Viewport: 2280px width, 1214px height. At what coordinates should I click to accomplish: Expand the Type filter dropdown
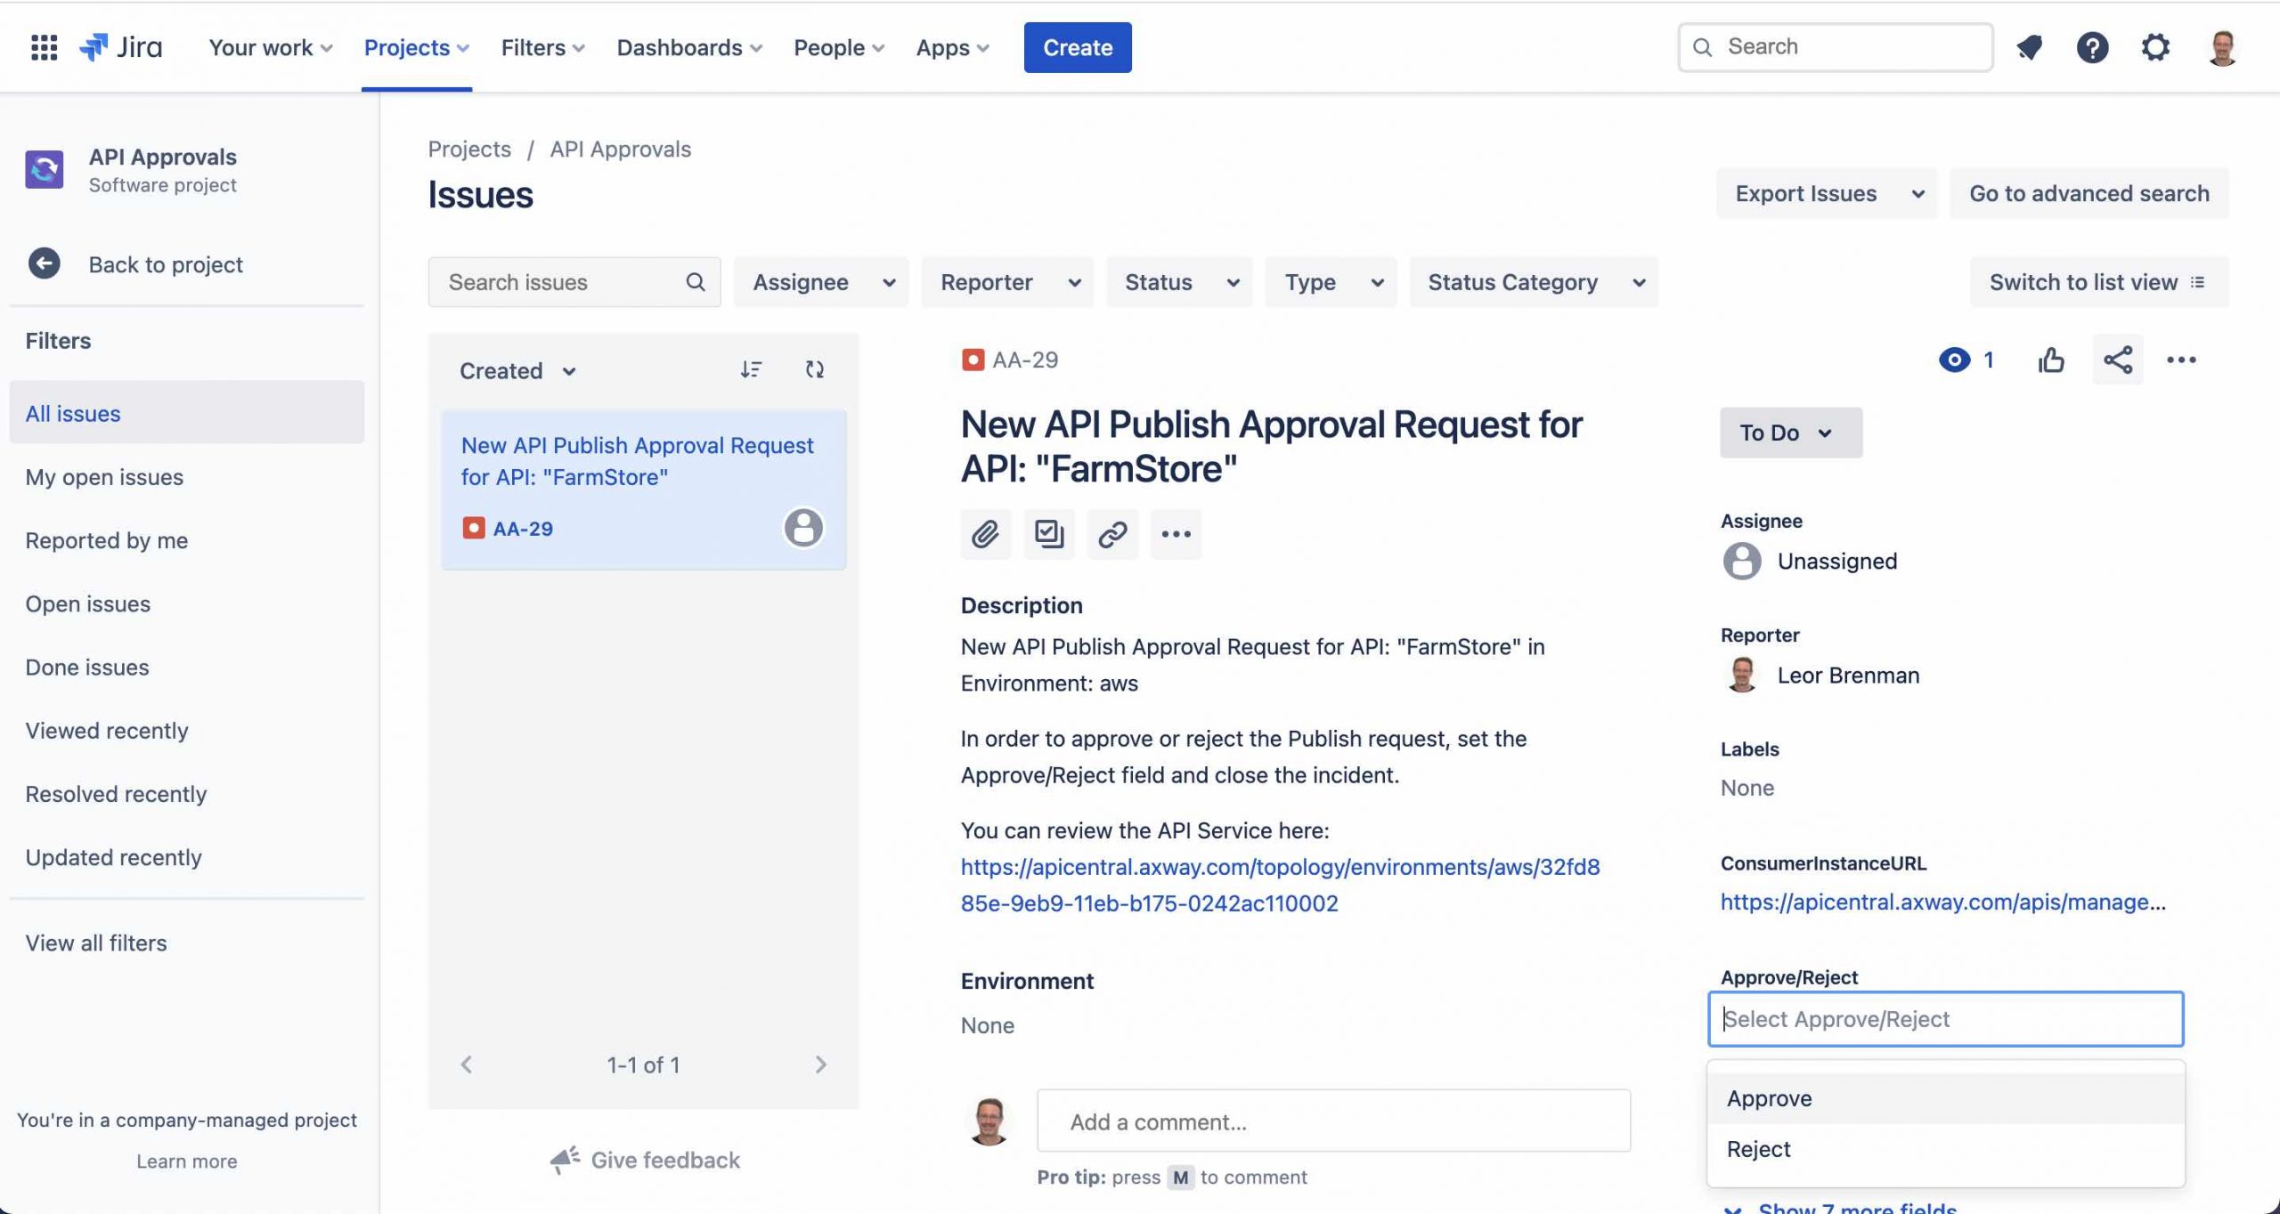tap(1331, 282)
